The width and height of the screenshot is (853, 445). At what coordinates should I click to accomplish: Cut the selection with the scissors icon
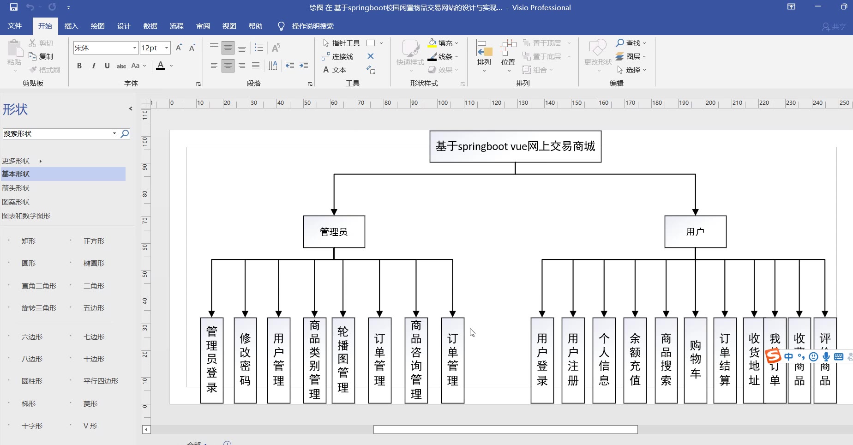(x=41, y=43)
